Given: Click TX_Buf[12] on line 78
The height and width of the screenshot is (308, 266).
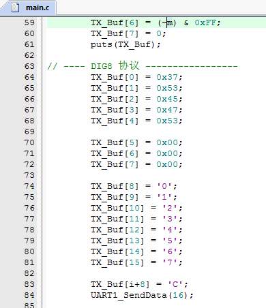Looking at the screenshot, I should point(117,230).
